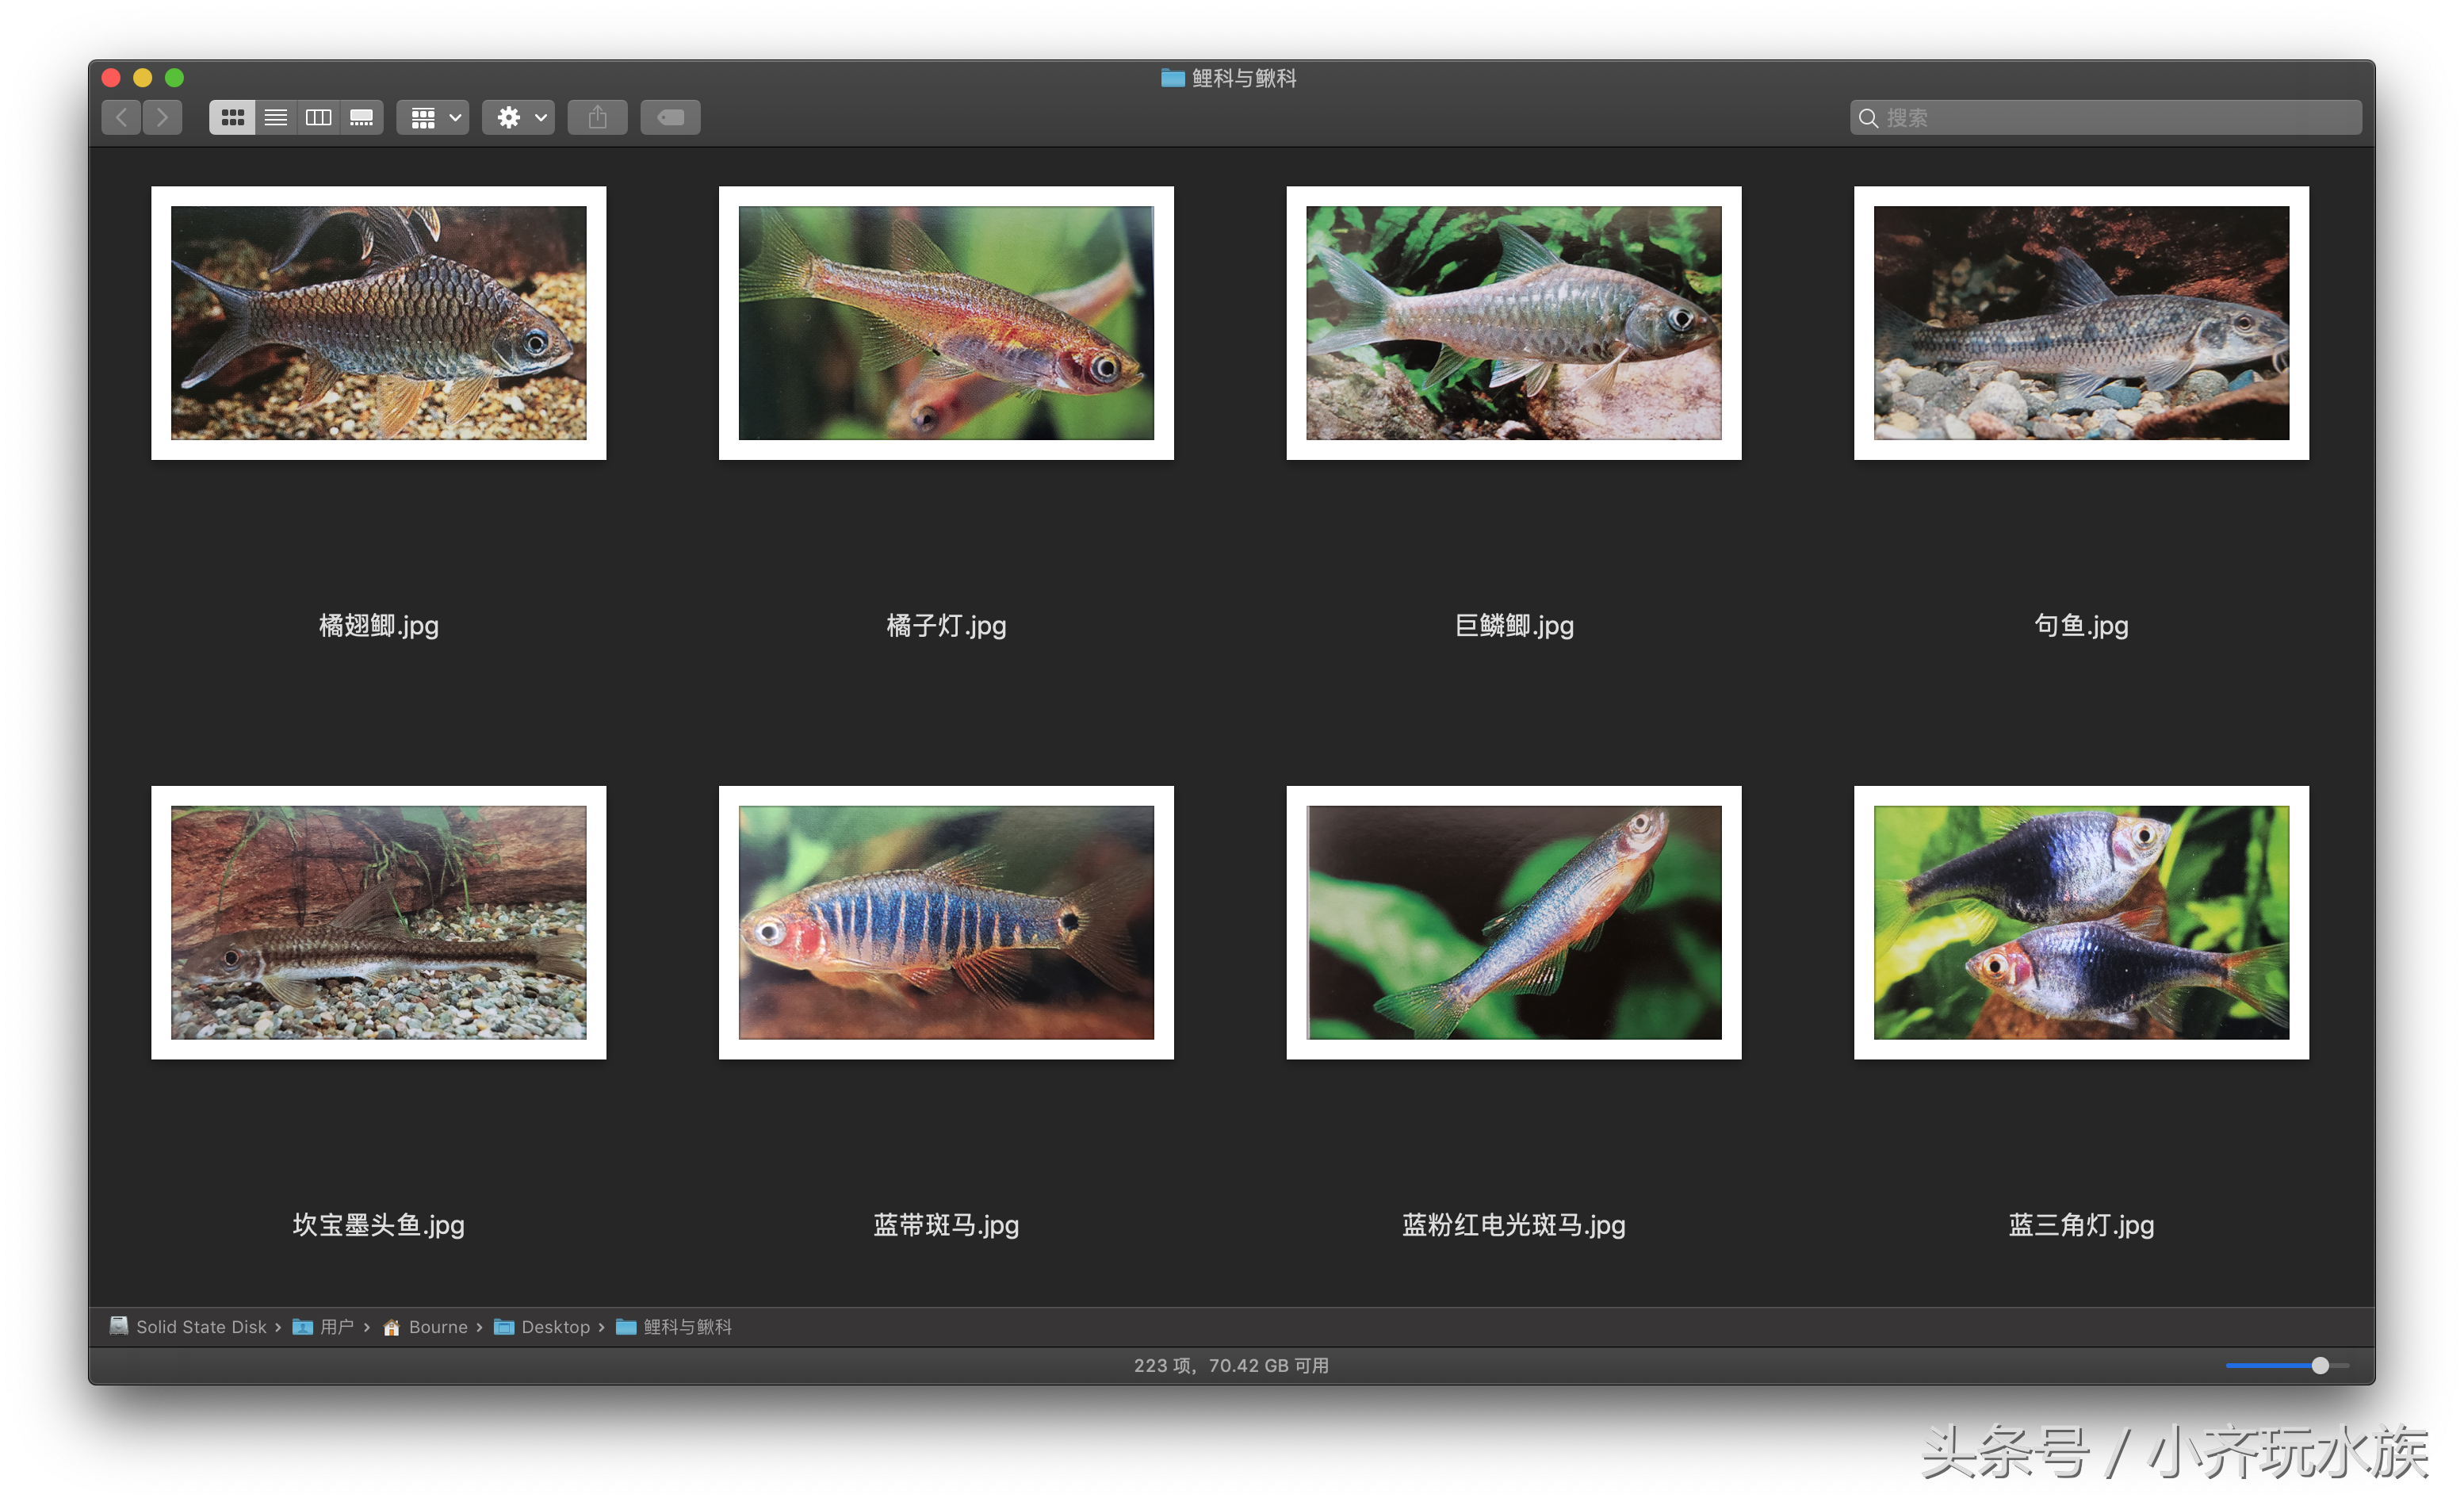Click the file name 句鱼.jpg
Viewport: 2464px width, 1502px height.
(x=2081, y=626)
